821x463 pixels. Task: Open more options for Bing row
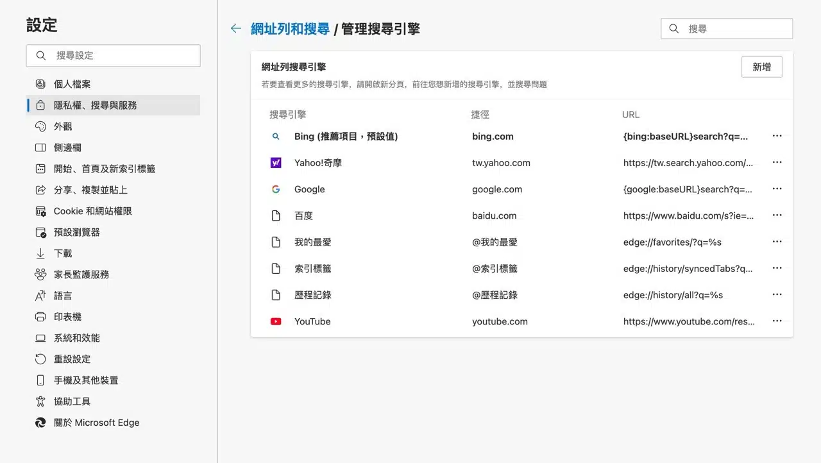click(777, 136)
